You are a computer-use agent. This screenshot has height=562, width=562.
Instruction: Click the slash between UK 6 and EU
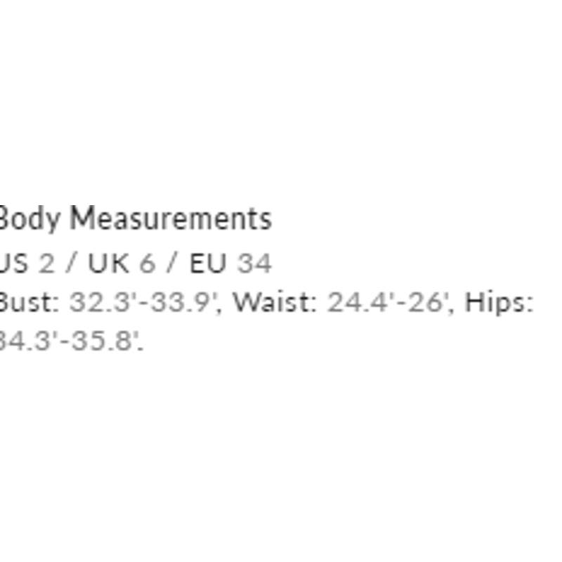(x=172, y=263)
